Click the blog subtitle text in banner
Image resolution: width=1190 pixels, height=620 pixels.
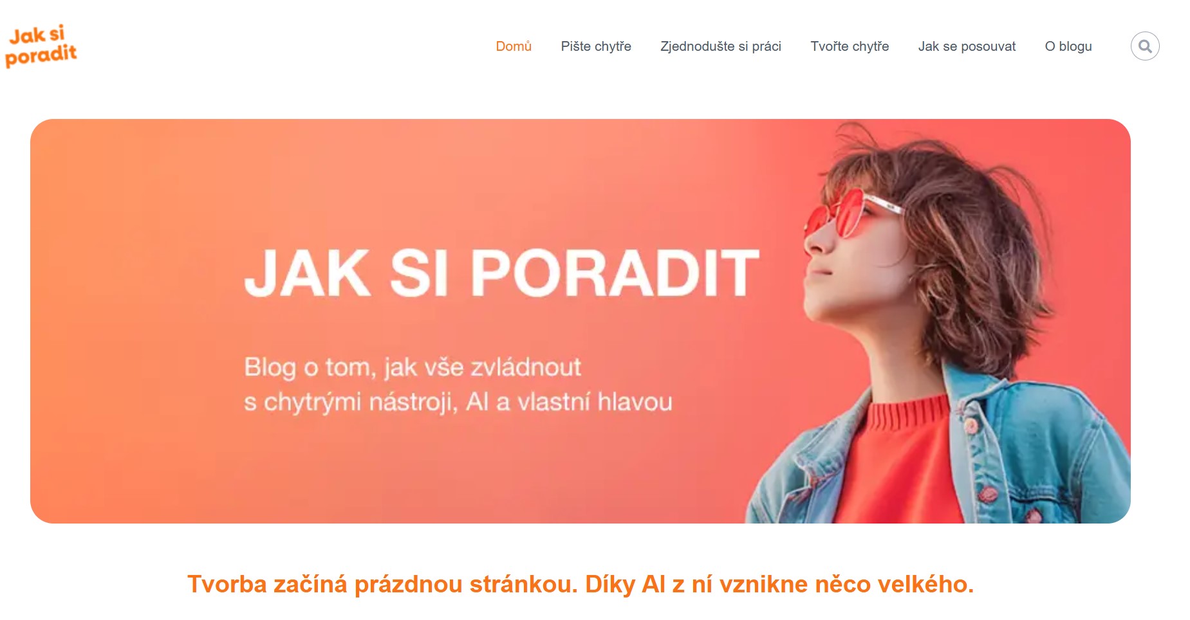(458, 385)
